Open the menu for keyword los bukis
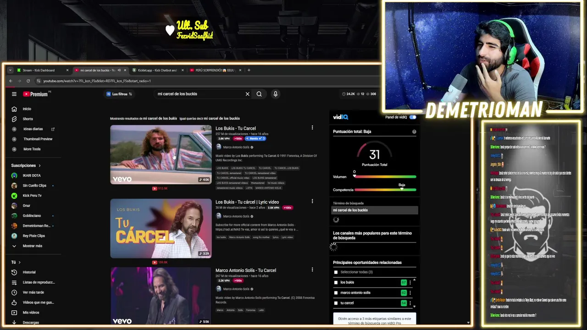Image resolution: width=587 pixels, height=330 pixels. click(x=410, y=283)
